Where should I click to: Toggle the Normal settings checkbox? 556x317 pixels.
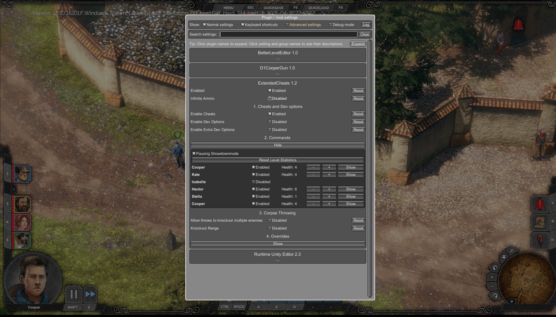point(205,25)
